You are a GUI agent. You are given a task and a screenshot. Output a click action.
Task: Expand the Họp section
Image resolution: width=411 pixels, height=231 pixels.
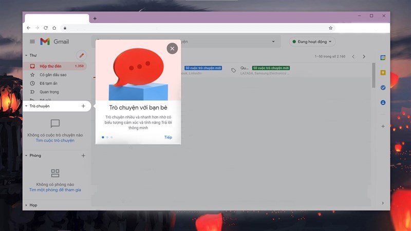[26, 205]
